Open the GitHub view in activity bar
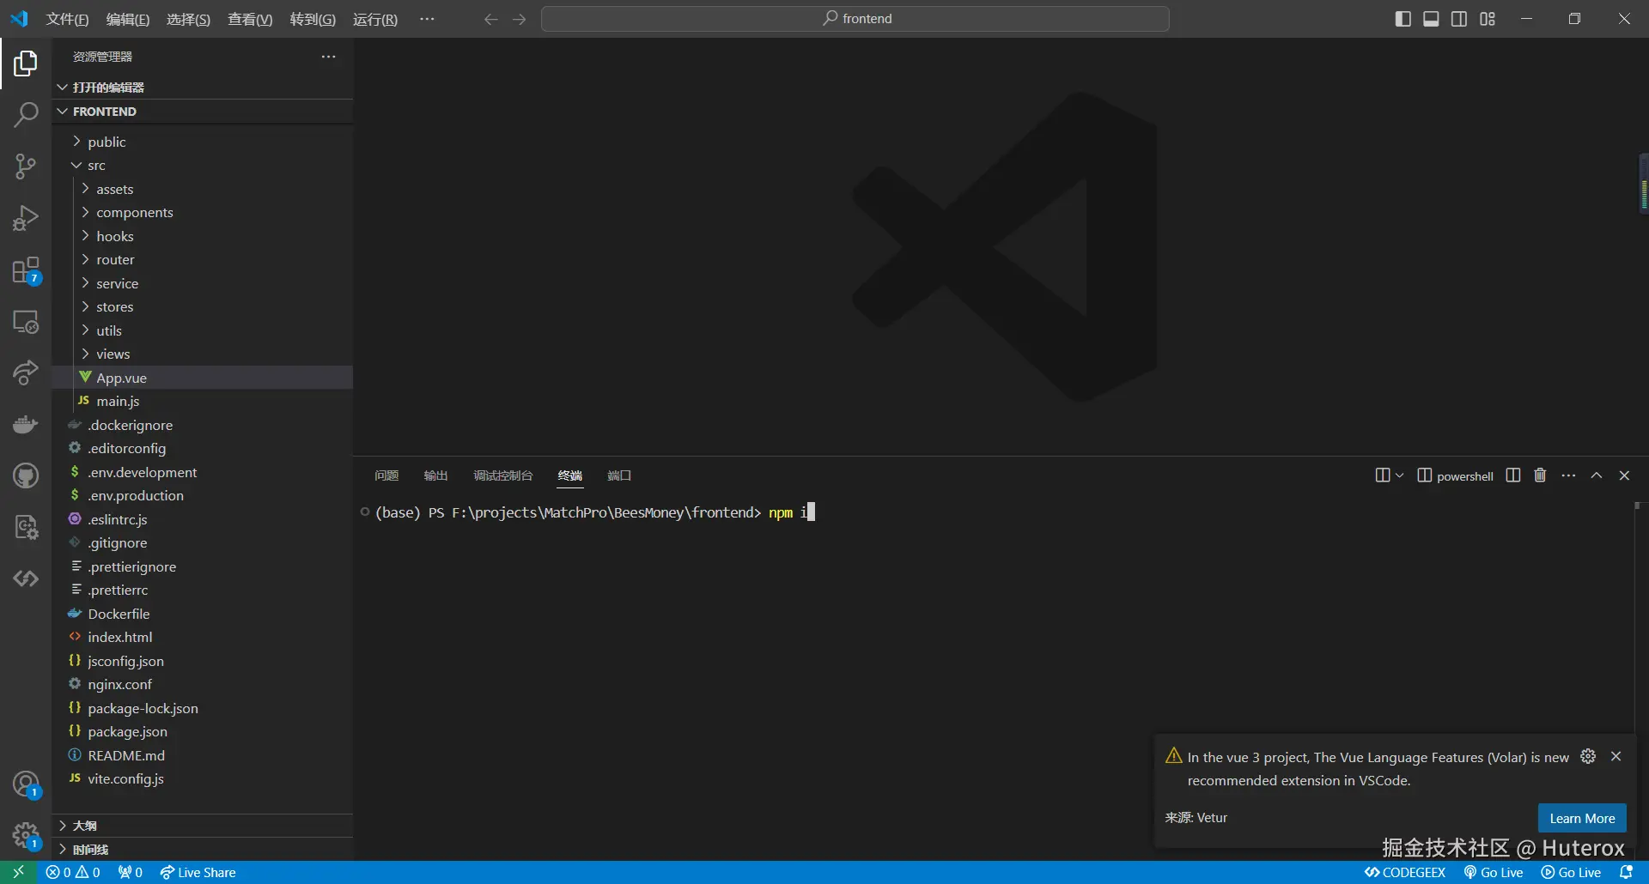The width and height of the screenshot is (1649, 884). coord(26,475)
